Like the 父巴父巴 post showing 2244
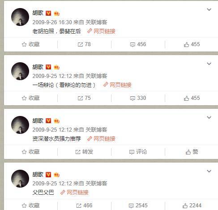The image size is (218, 210). pos(192,206)
